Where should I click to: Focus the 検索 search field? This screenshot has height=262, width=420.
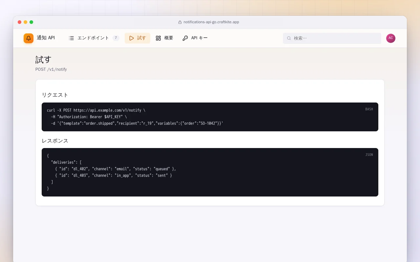[332, 38]
